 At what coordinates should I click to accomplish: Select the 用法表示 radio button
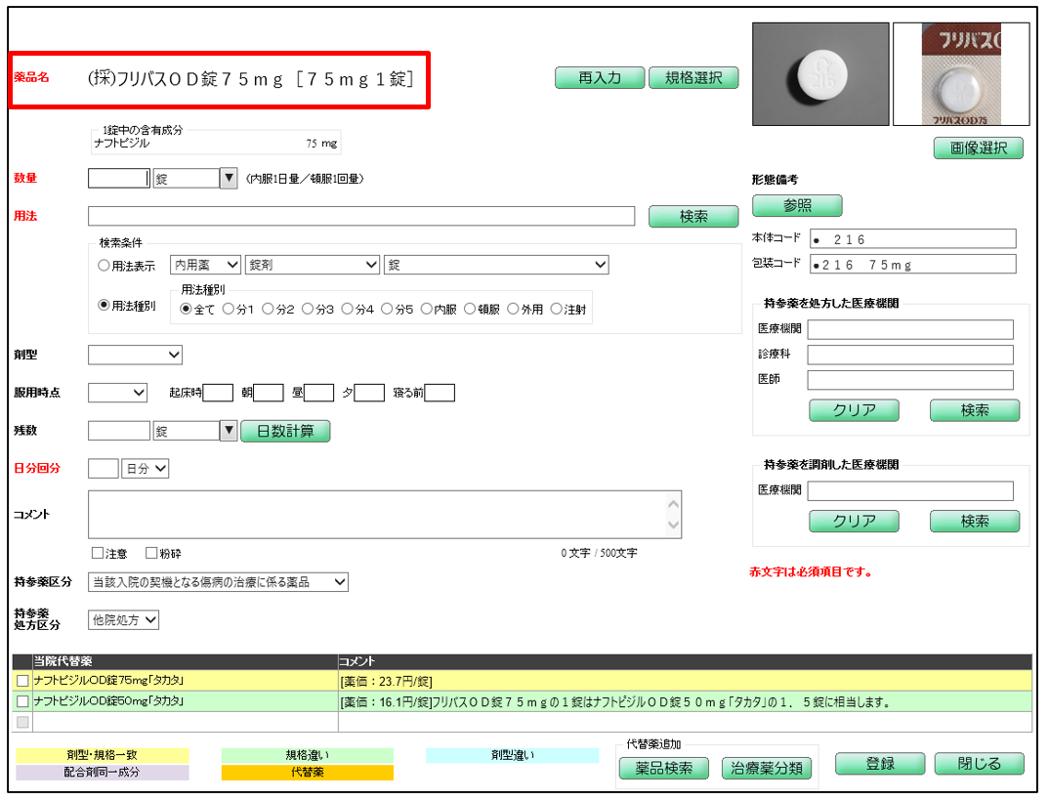pyautogui.click(x=105, y=265)
